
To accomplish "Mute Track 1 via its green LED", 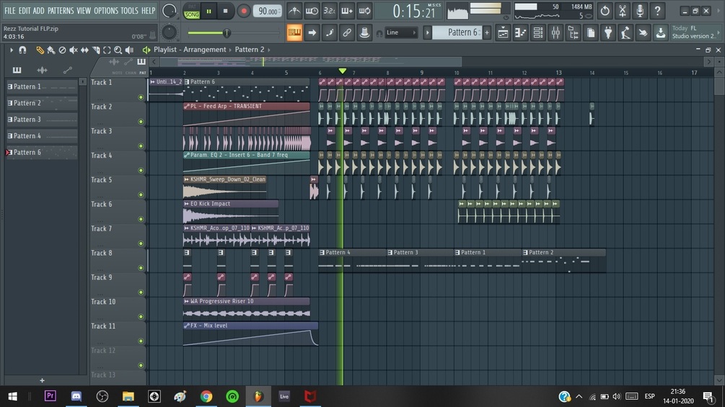I will (x=141, y=97).
